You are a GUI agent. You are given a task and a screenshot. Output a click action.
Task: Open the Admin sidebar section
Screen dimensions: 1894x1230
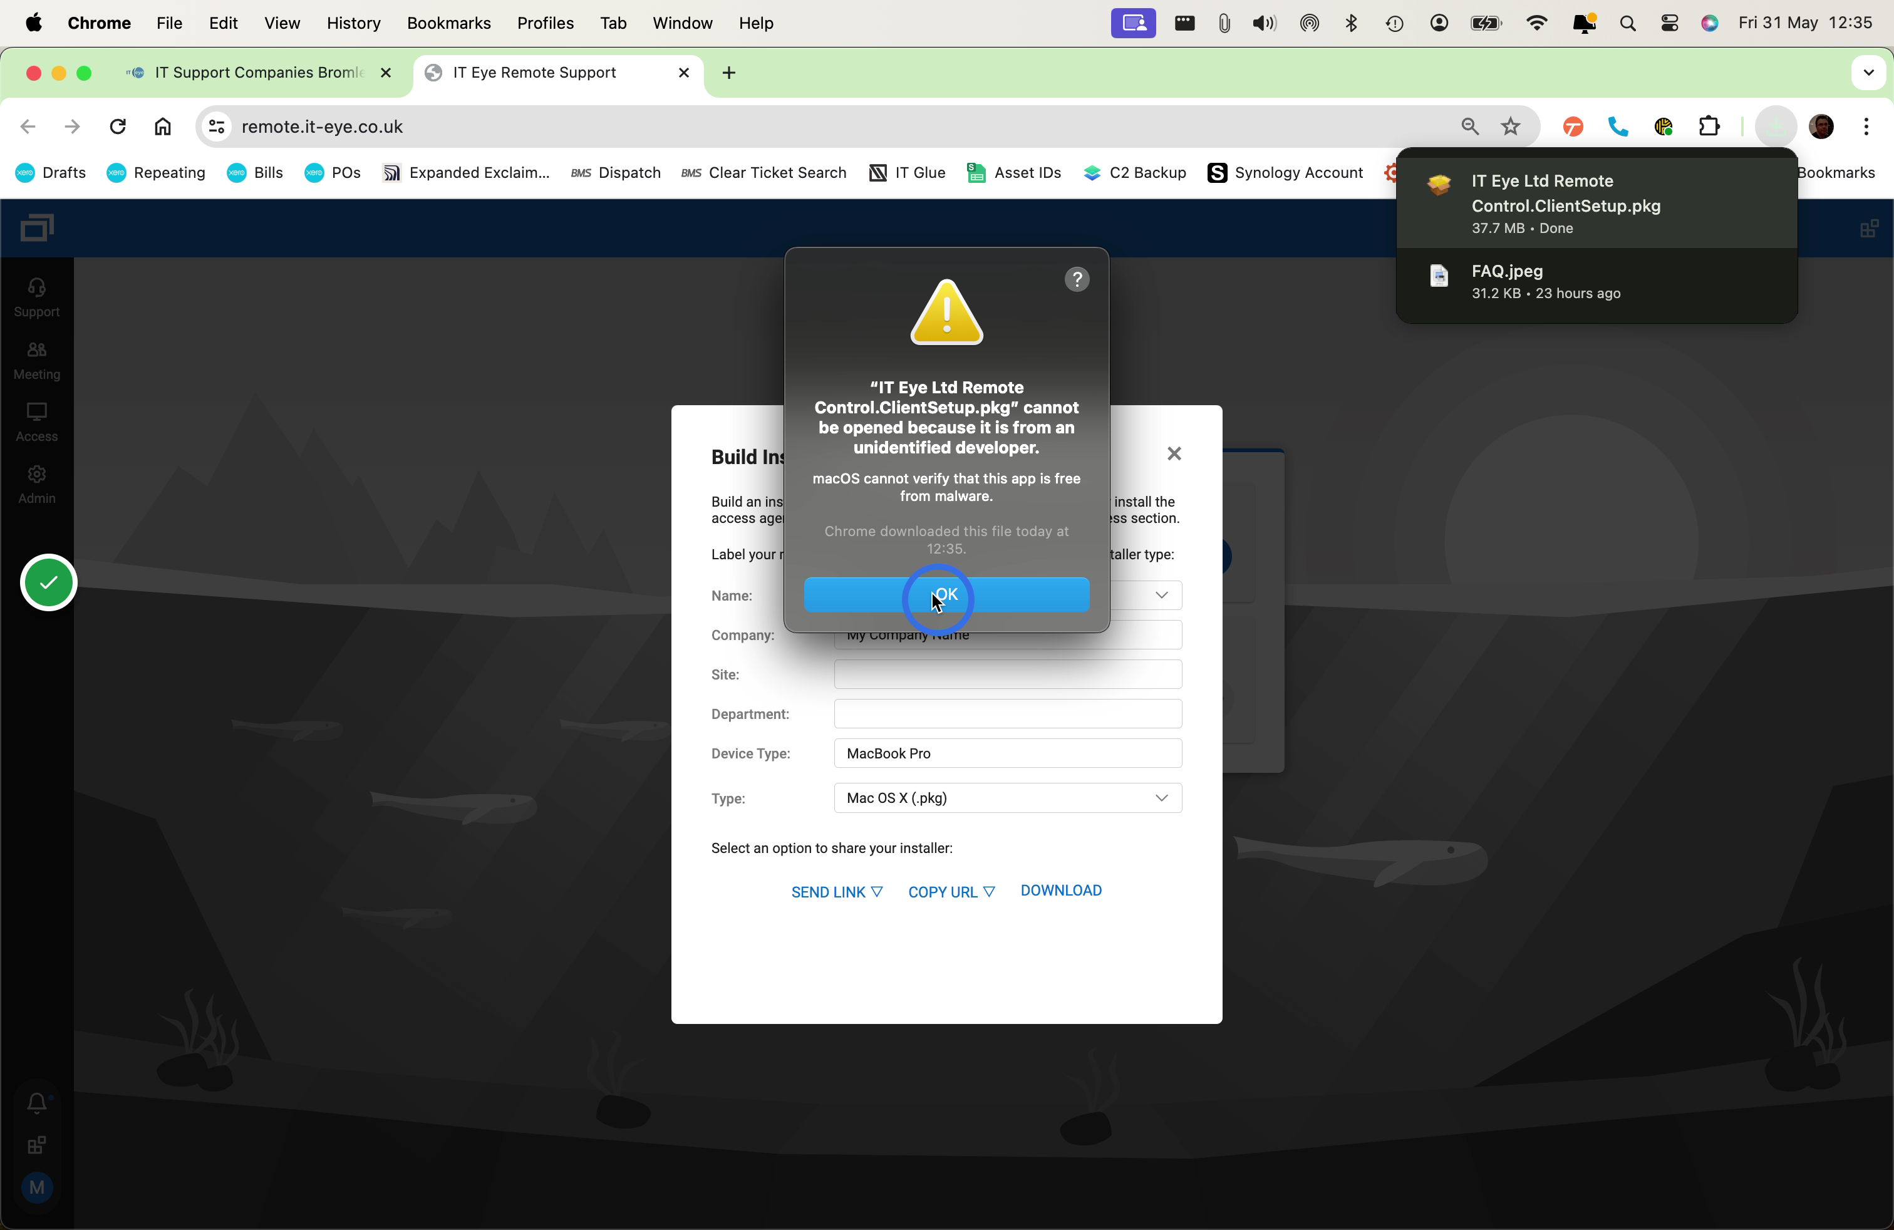(36, 485)
